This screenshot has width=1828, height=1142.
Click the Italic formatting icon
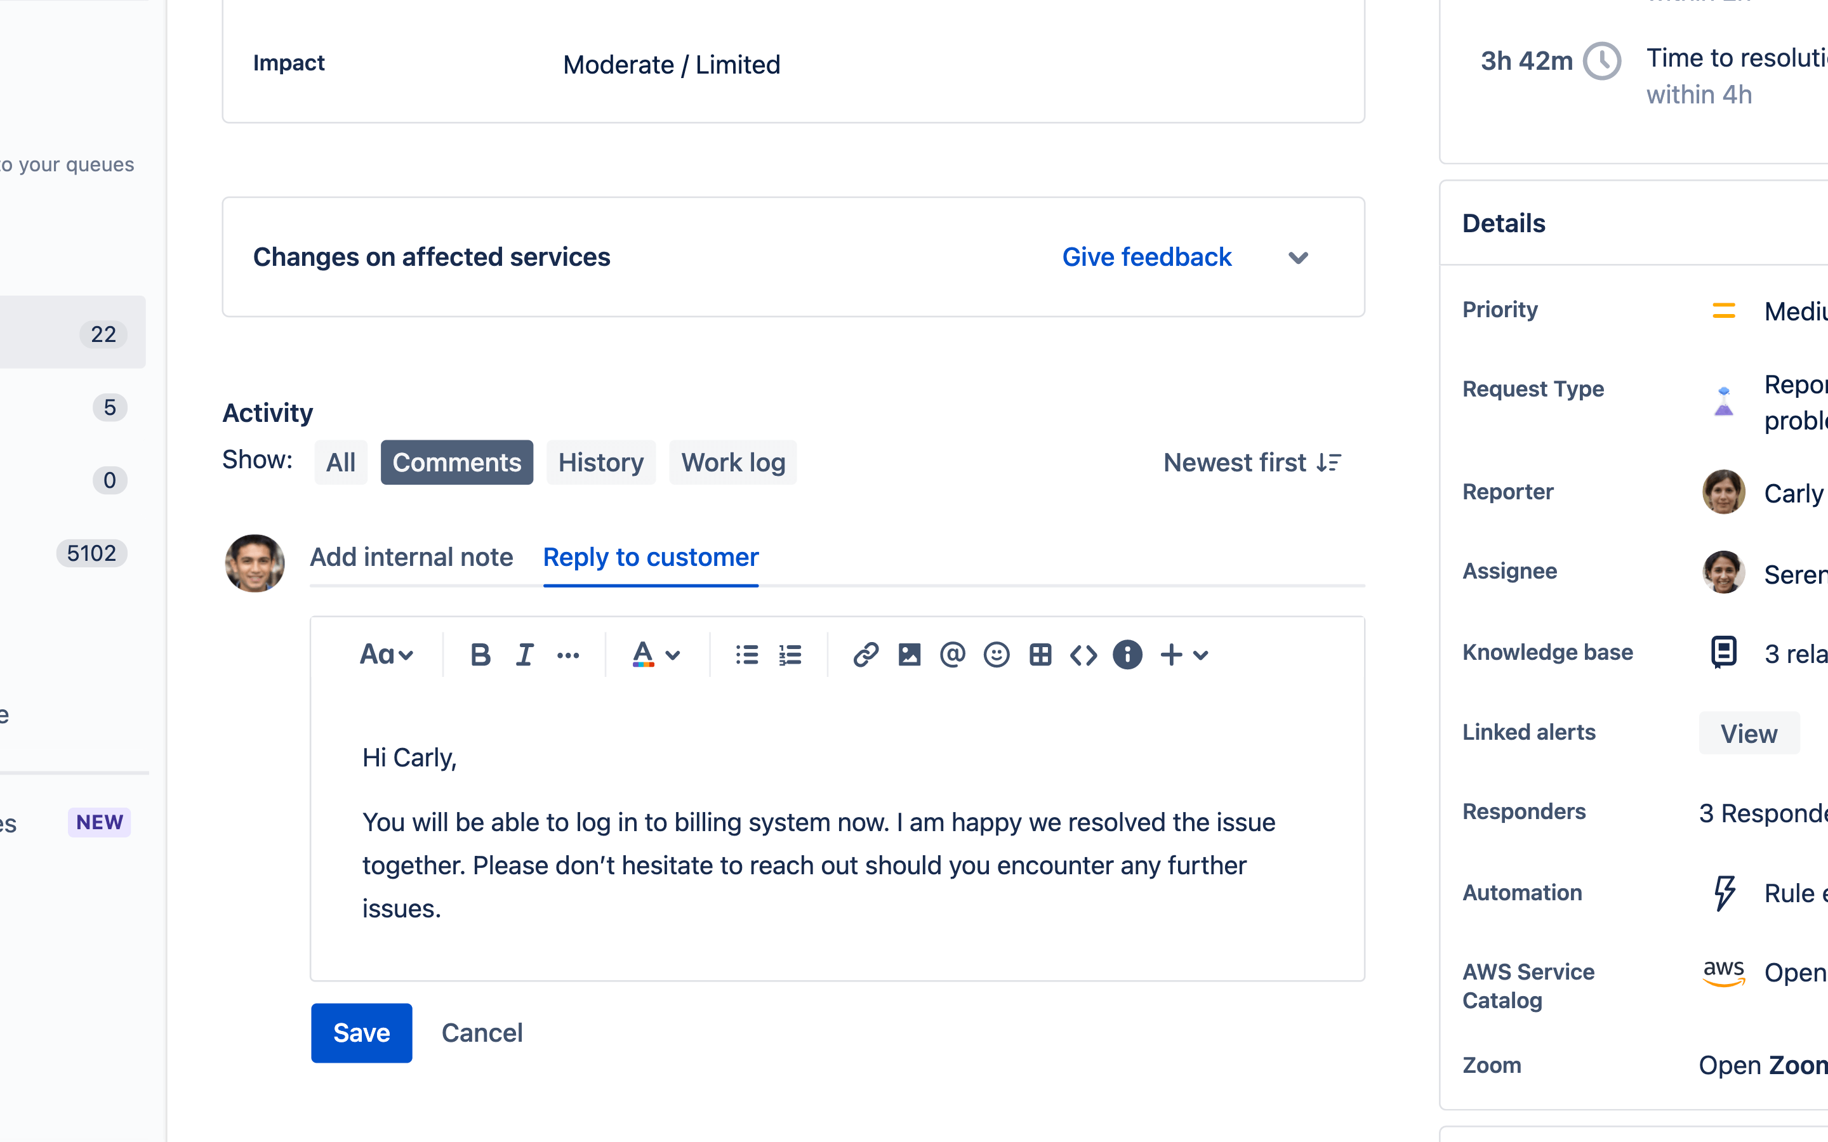point(524,654)
